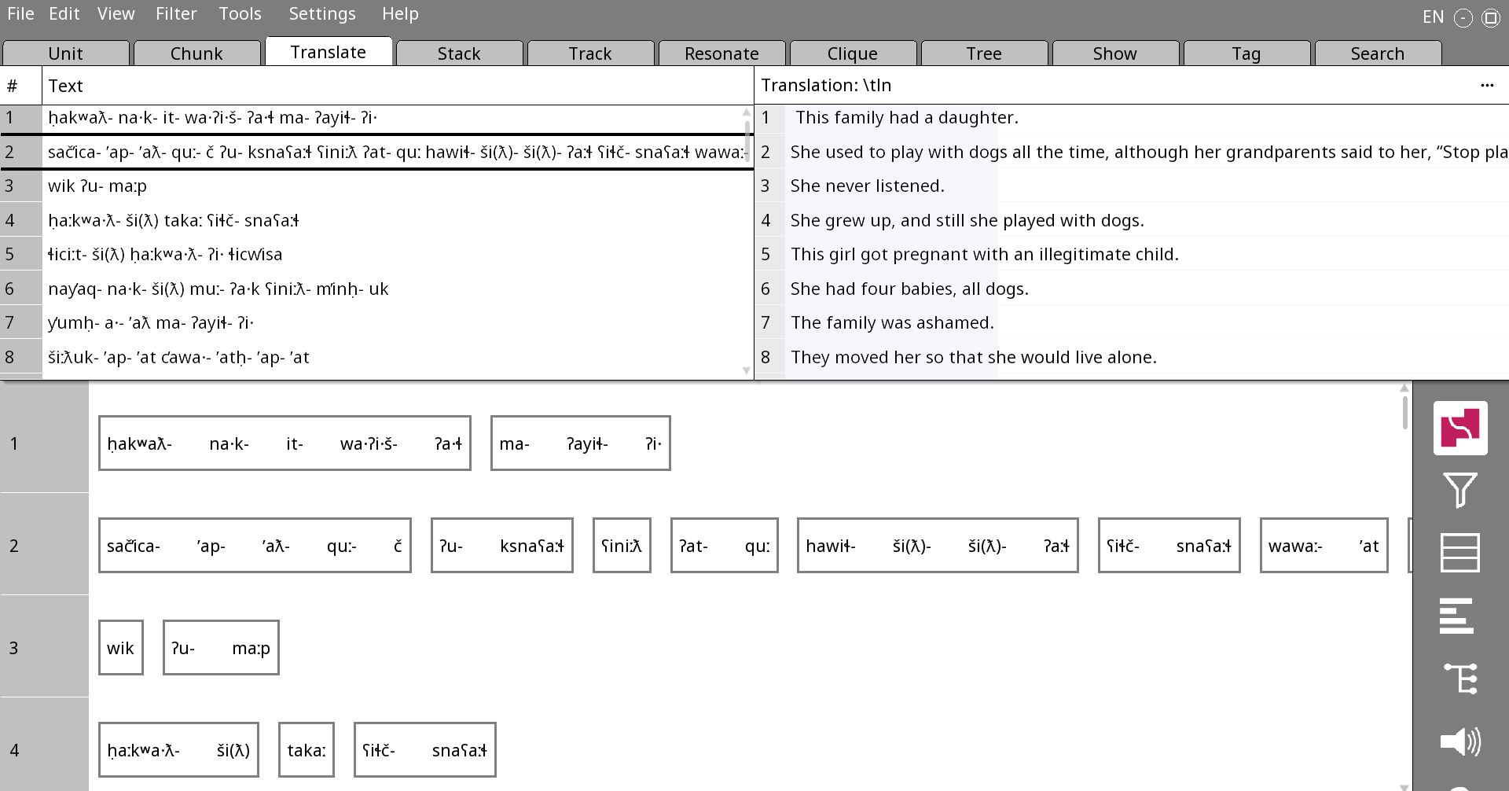
Task: Click the pink Rezonator logo icon
Action: point(1460,428)
